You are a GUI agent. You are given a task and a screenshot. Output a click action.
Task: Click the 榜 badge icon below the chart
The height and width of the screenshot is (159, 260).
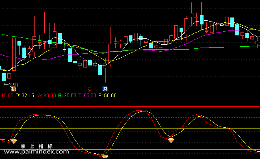click(x=13, y=89)
